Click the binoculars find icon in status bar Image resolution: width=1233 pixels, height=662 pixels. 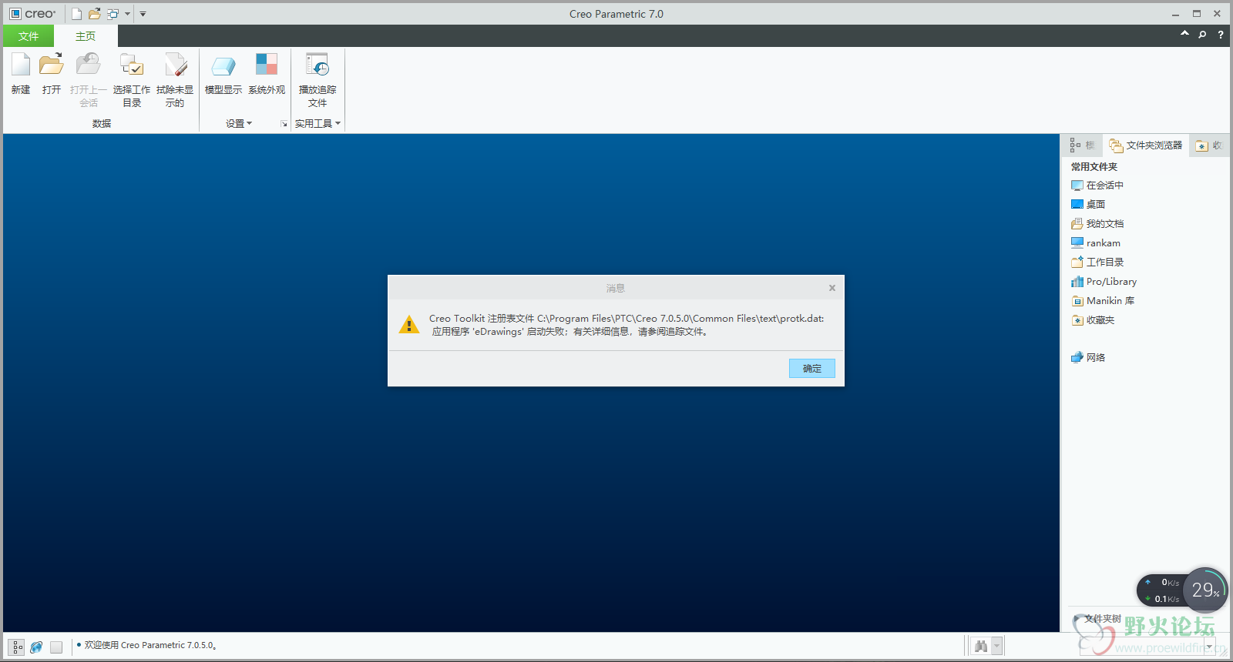click(981, 646)
